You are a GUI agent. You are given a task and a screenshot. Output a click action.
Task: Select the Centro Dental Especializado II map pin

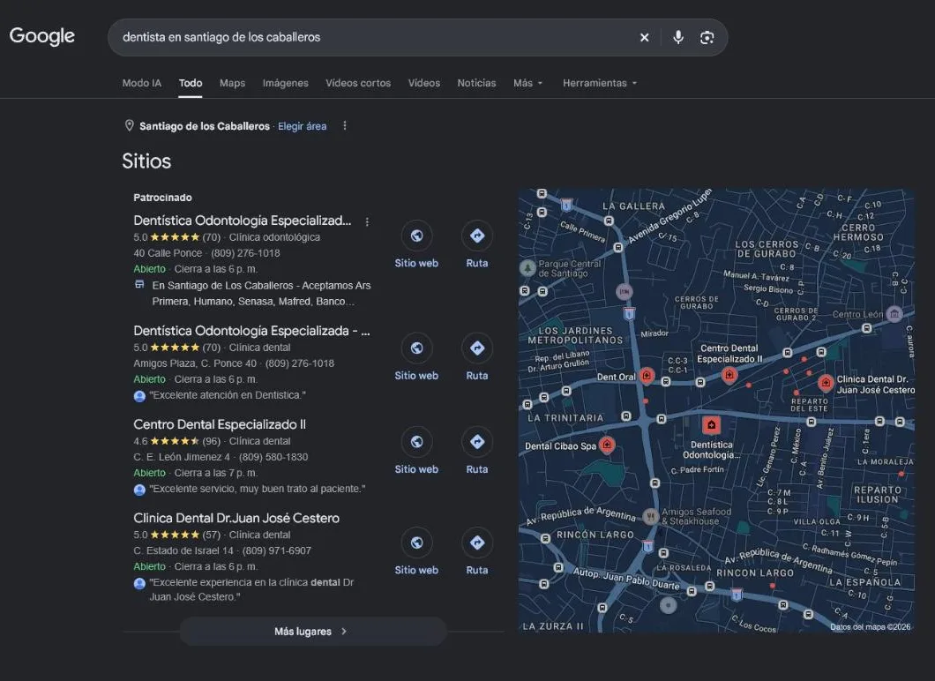coord(729,375)
